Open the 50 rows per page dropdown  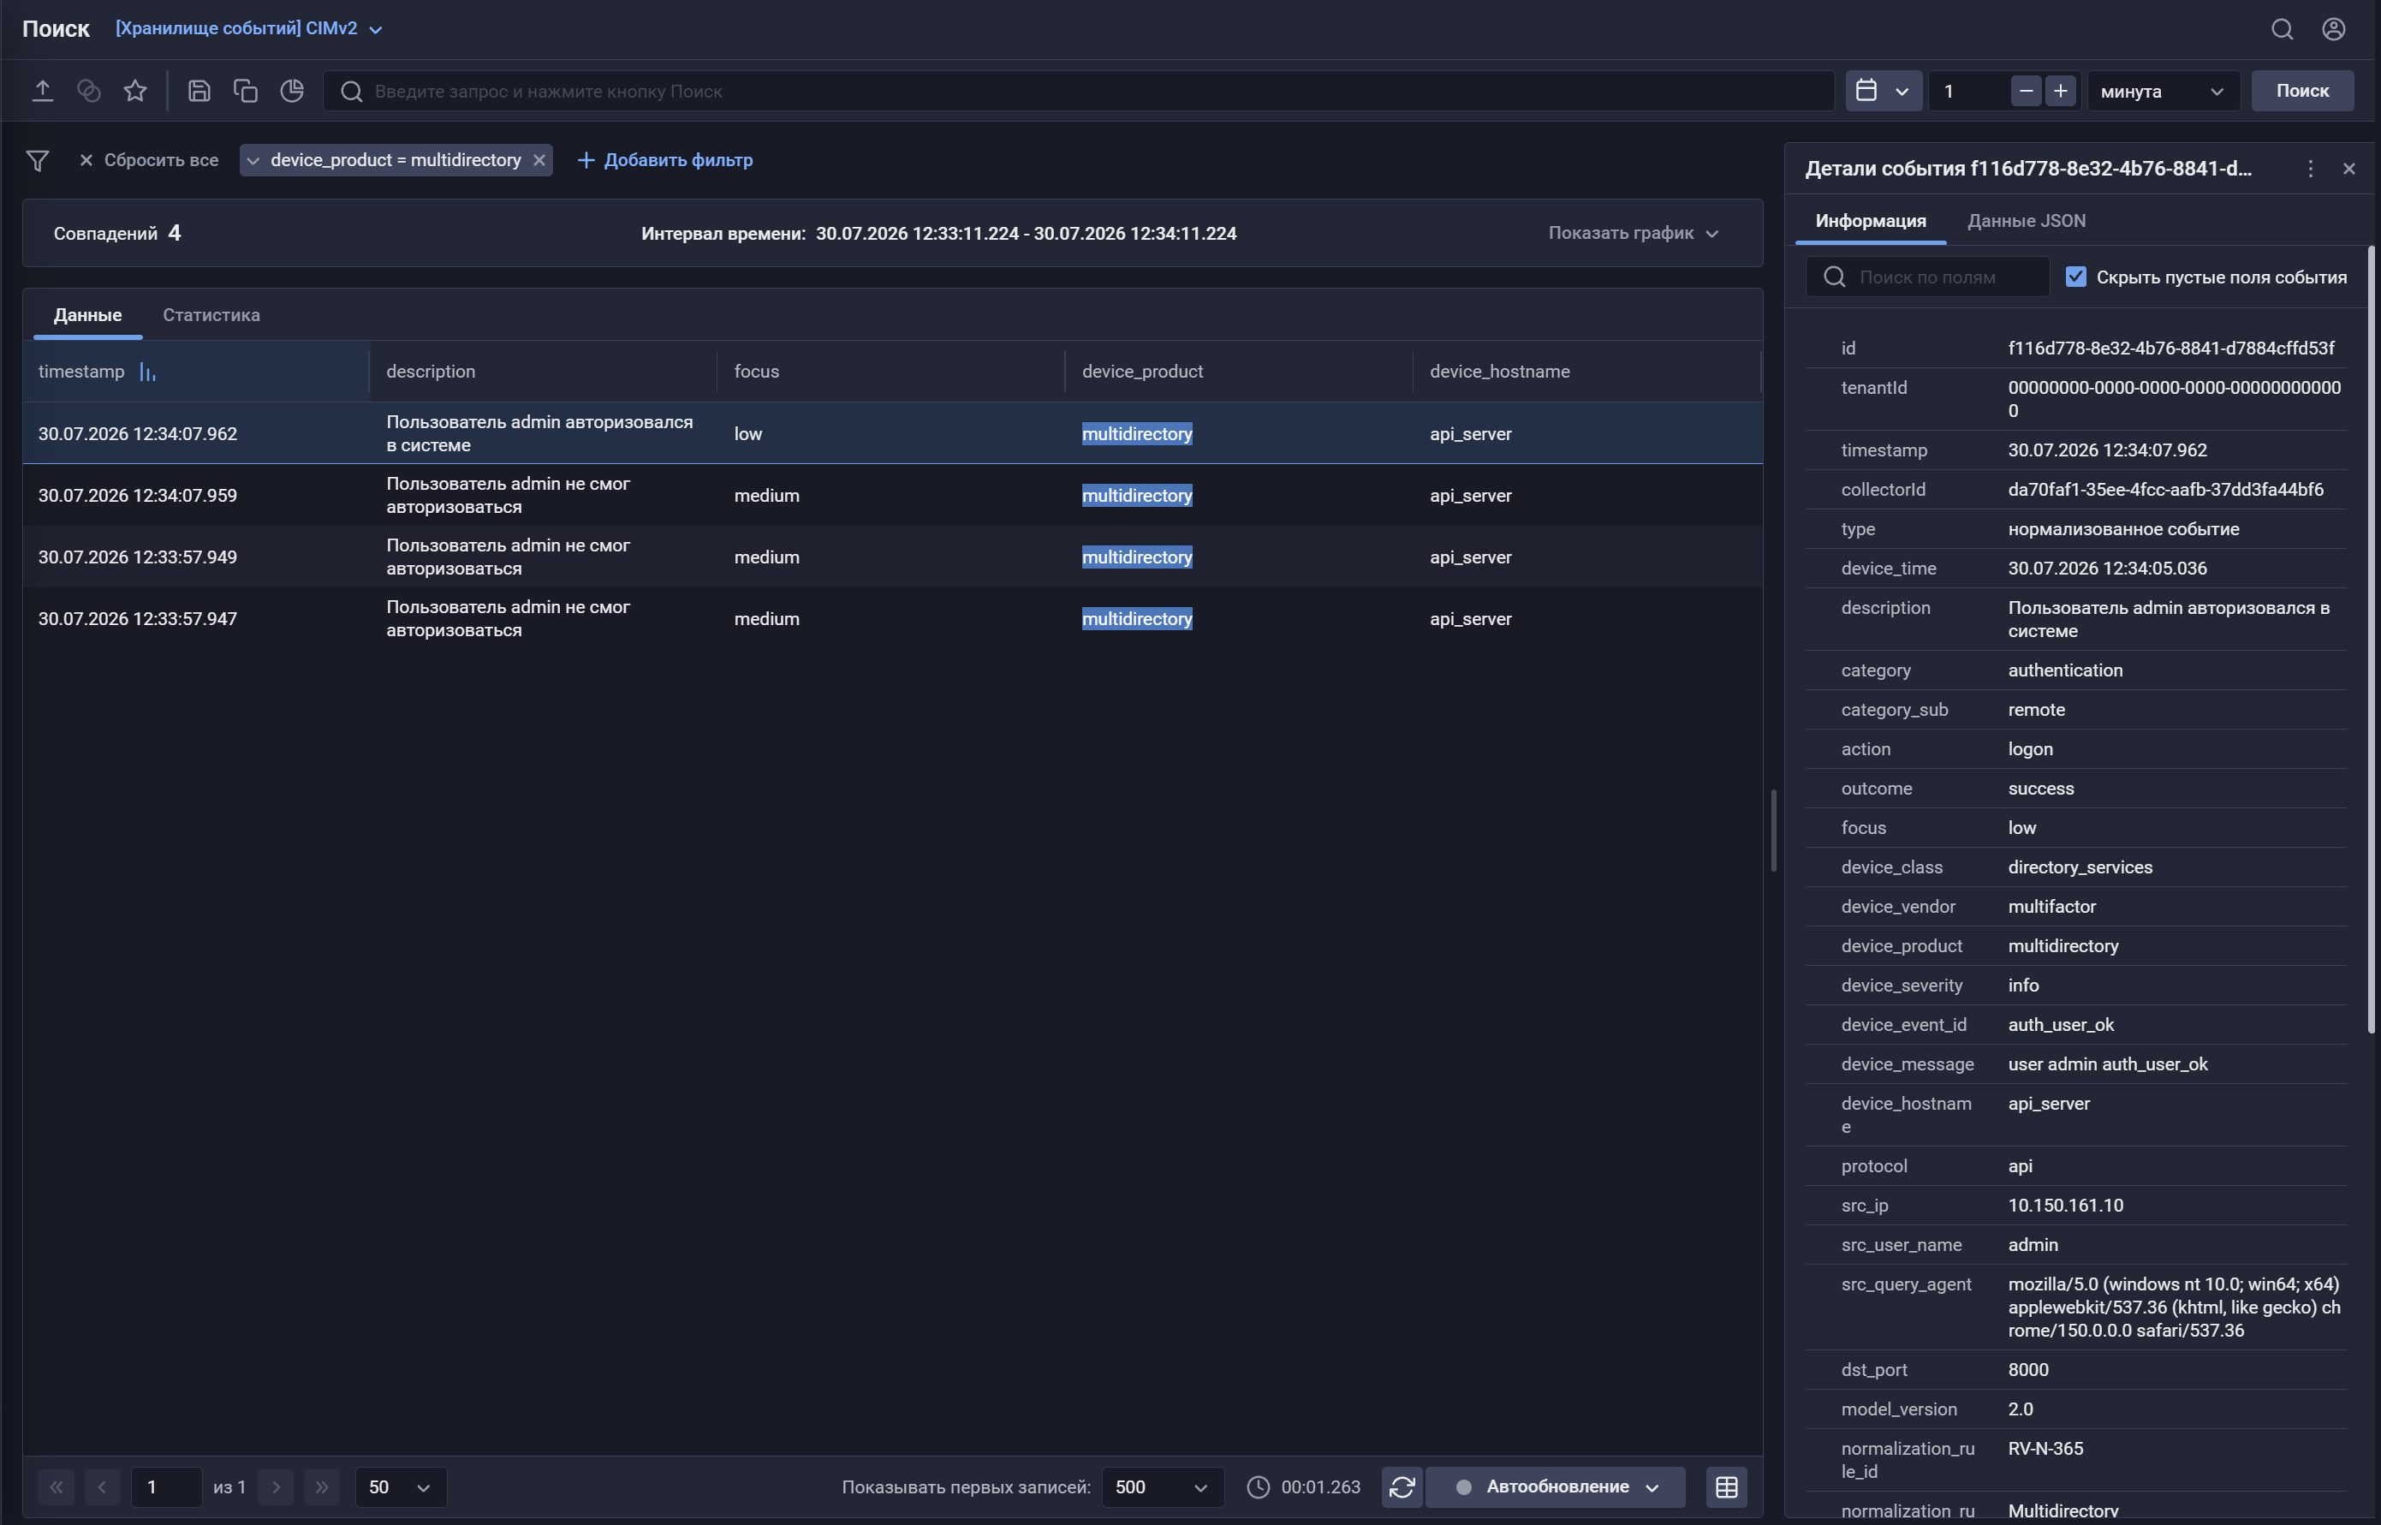point(401,1487)
